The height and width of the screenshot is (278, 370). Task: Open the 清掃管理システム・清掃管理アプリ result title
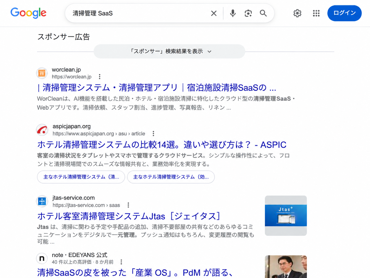click(157, 88)
